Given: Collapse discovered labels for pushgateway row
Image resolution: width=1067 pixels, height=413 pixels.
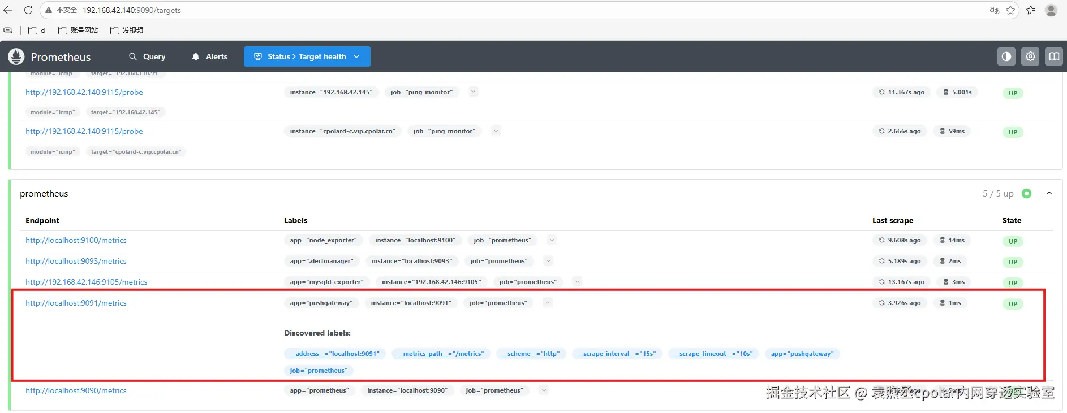Looking at the screenshot, I should 547,302.
